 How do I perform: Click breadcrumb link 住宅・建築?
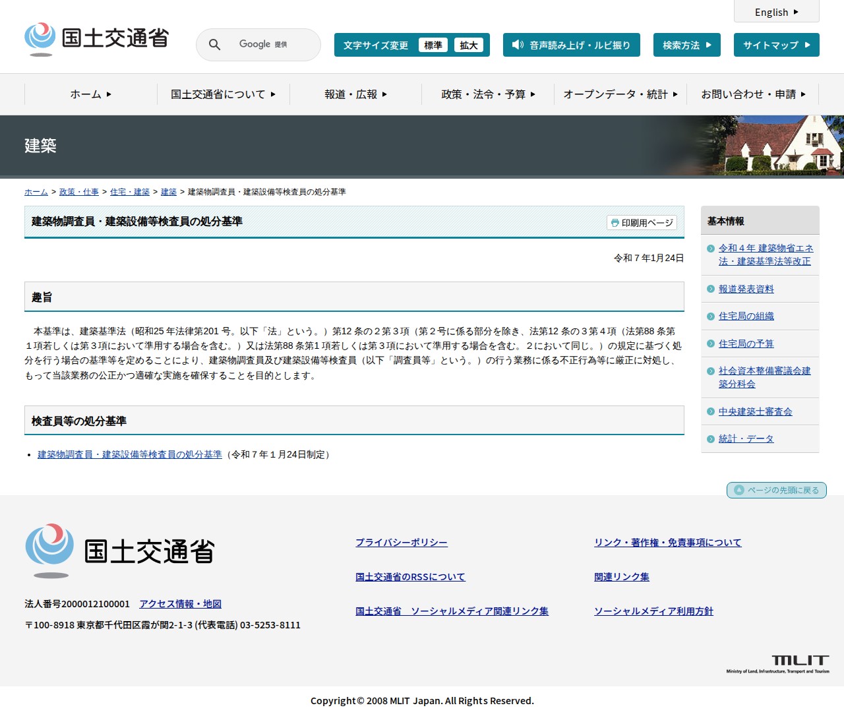tap(130, 192)
